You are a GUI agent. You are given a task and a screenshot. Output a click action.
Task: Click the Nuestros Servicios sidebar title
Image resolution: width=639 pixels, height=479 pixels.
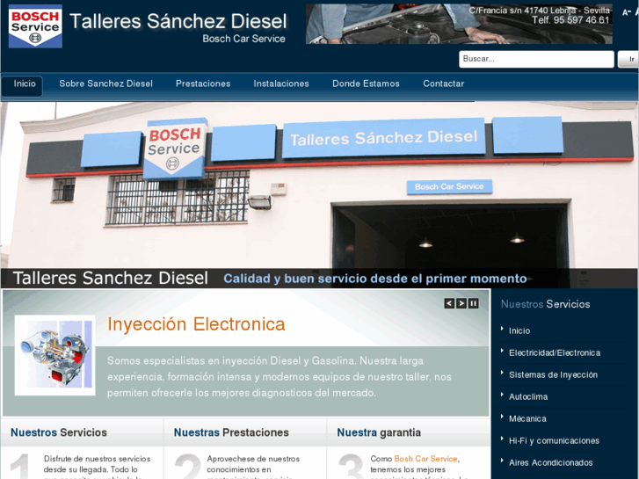coord(545,304)
